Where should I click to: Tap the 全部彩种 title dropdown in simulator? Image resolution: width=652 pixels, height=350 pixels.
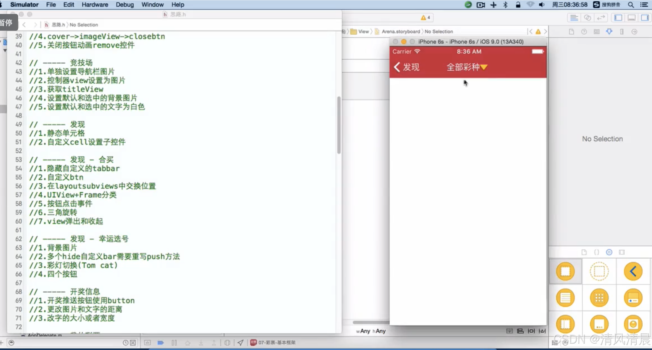pos(467,67)
